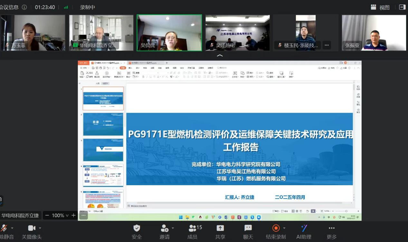Screen dimensions: 408x242
Task: Click the three-dot options button beside zoom
Action: (83, 215)
